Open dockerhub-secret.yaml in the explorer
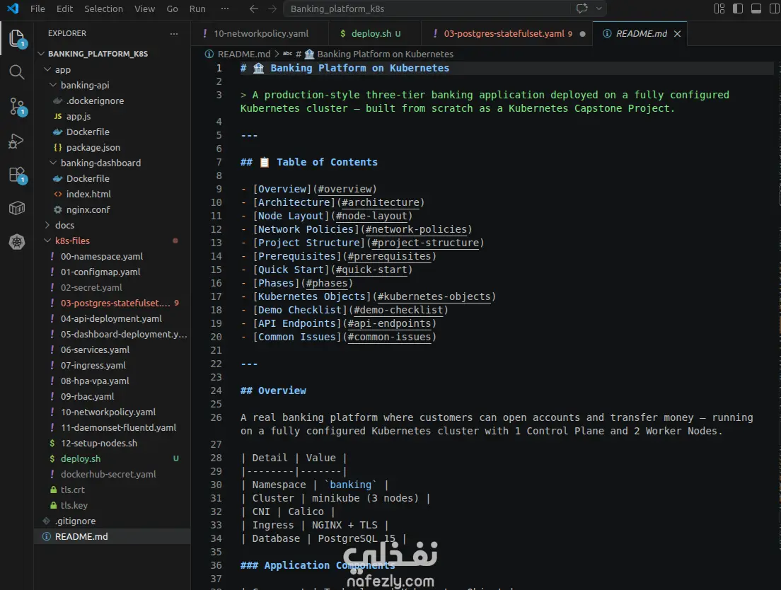This screenshot has height=590, width=781. [108, 474]
